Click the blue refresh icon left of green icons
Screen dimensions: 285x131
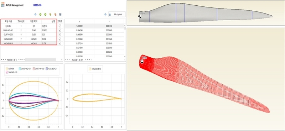pos(35,14)
